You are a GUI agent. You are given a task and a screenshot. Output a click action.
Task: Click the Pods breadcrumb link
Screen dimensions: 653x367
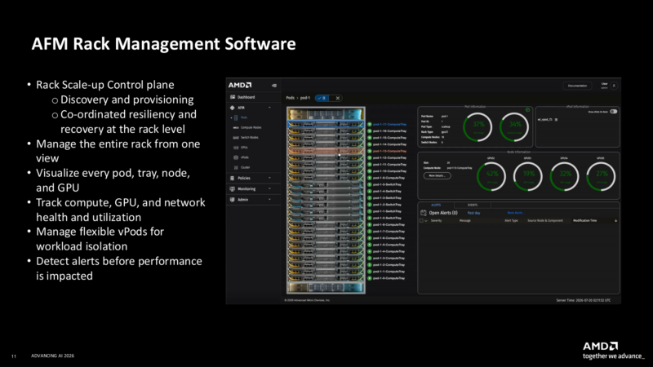point(291,98)
